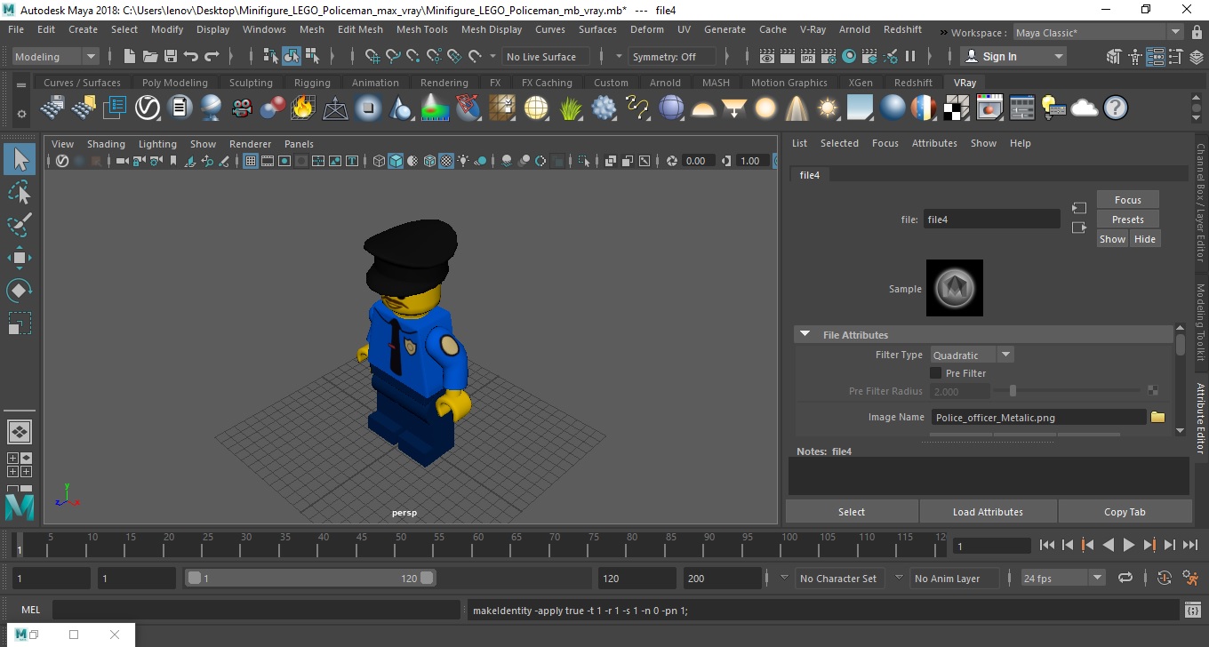Click the V-Ray checker texture shelf icon
This screenshot has height=647, width=1209.
(x=956, y=108)
